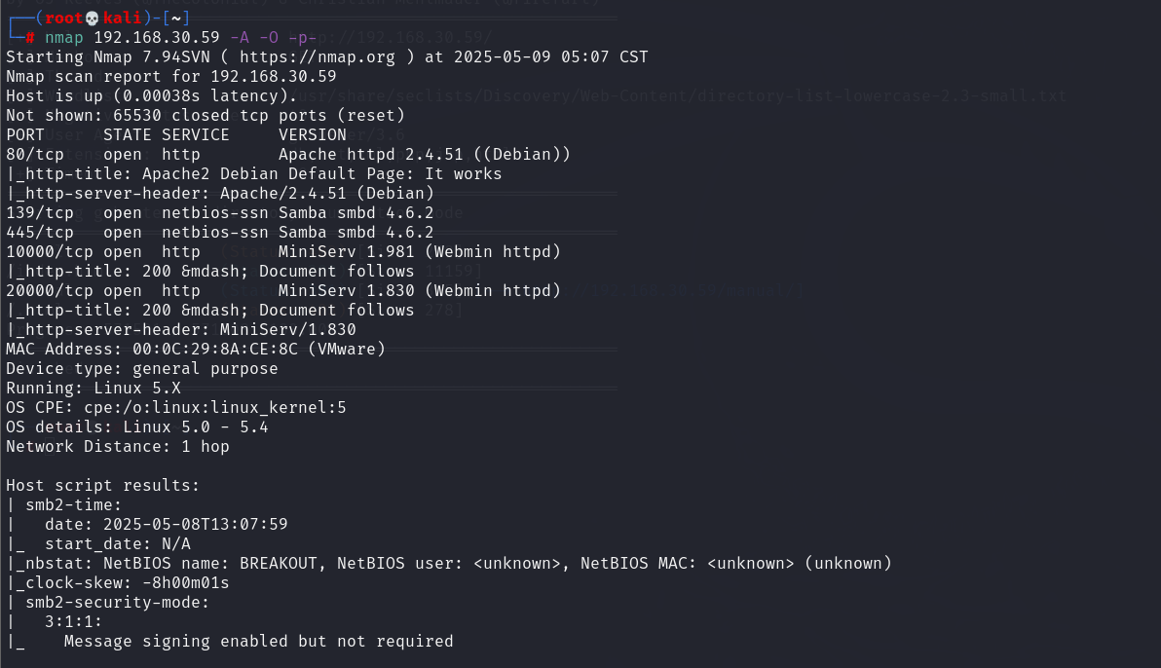Click the nmap command word
Viewport: 1161px width, 668px height.
click(63, 37)
